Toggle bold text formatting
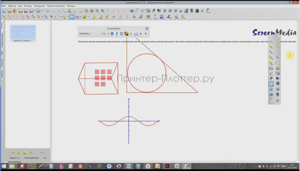Screen dimensions: 300x171 pos(112,34)
